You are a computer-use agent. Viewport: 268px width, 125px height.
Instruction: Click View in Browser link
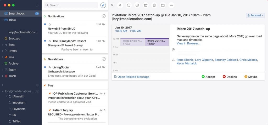tap(188, 43)
